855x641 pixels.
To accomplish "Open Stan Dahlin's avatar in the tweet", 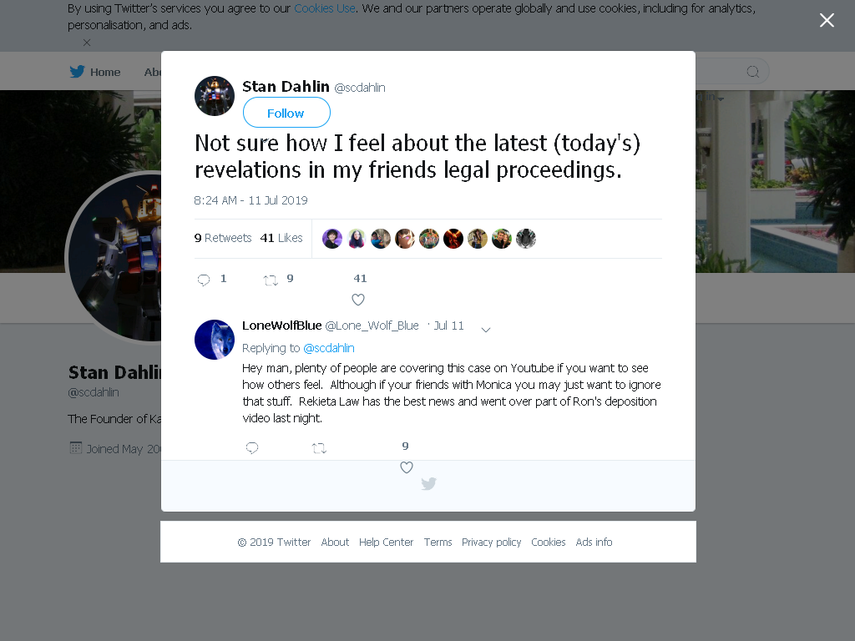I will point(215,96).
